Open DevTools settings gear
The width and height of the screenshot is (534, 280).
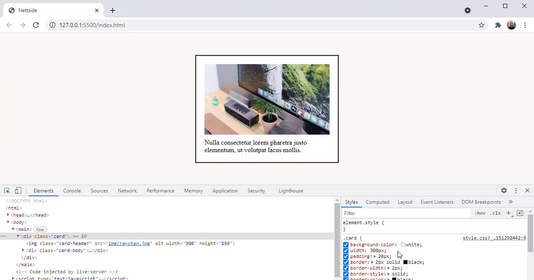pos(504,191)
